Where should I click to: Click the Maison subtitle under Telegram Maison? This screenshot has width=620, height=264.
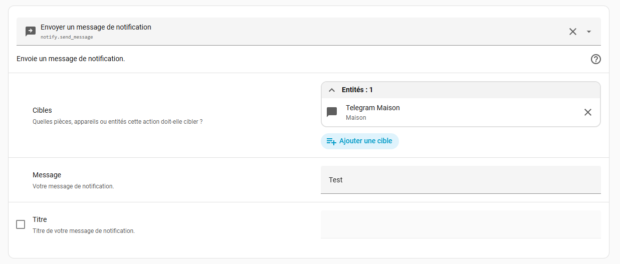pos(356,118)
